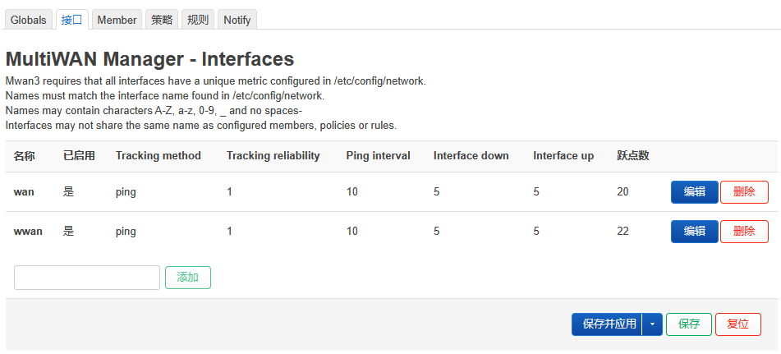Click the red 复位 reset button
This screenshot has height=354, width=781.
pyautogui.click(x=738, y=324)
